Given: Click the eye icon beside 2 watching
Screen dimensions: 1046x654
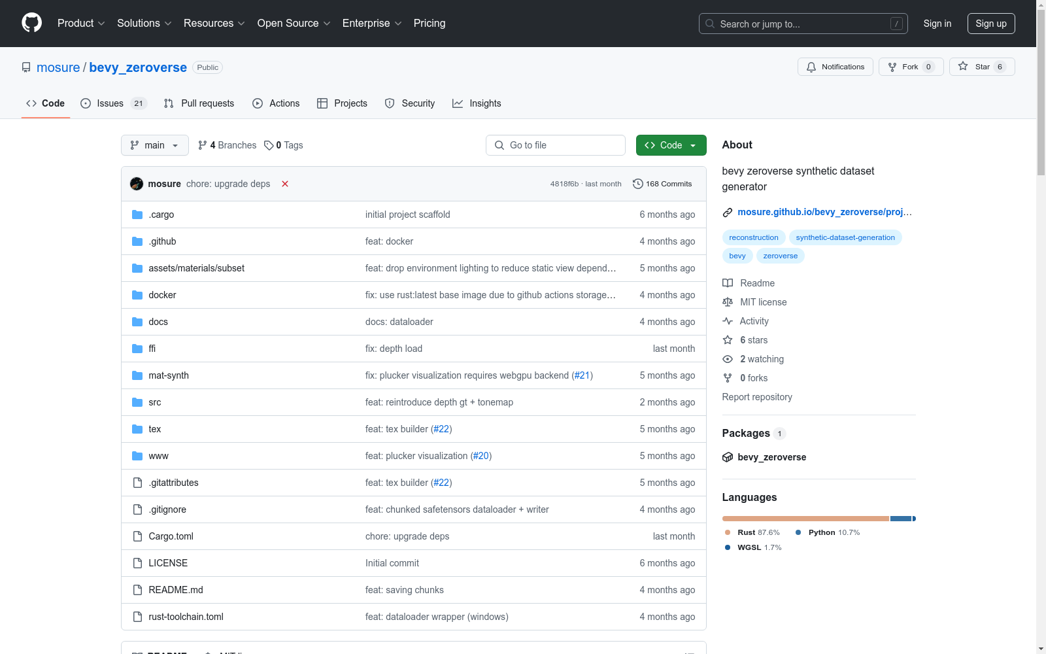Looking at the screenshot, I should (728, 359).
